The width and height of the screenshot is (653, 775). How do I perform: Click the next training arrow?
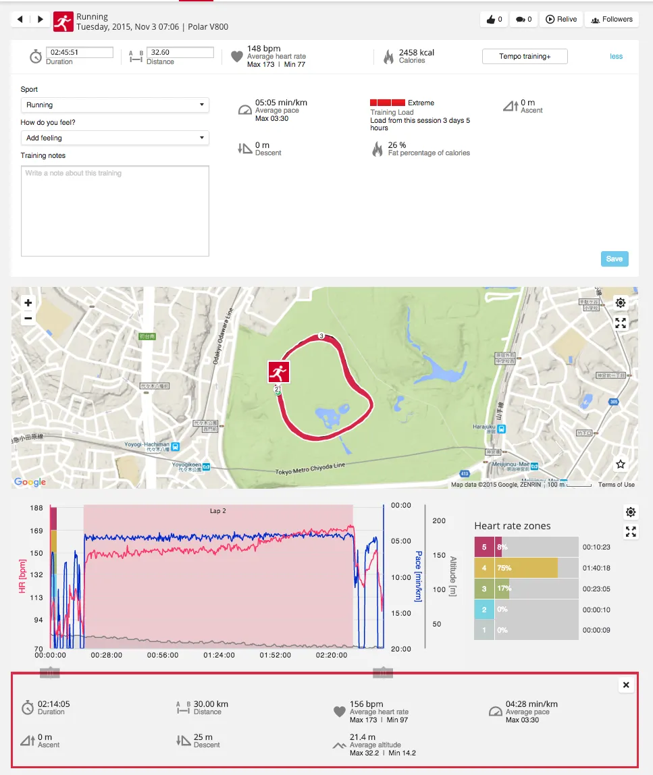click(41, 20)
